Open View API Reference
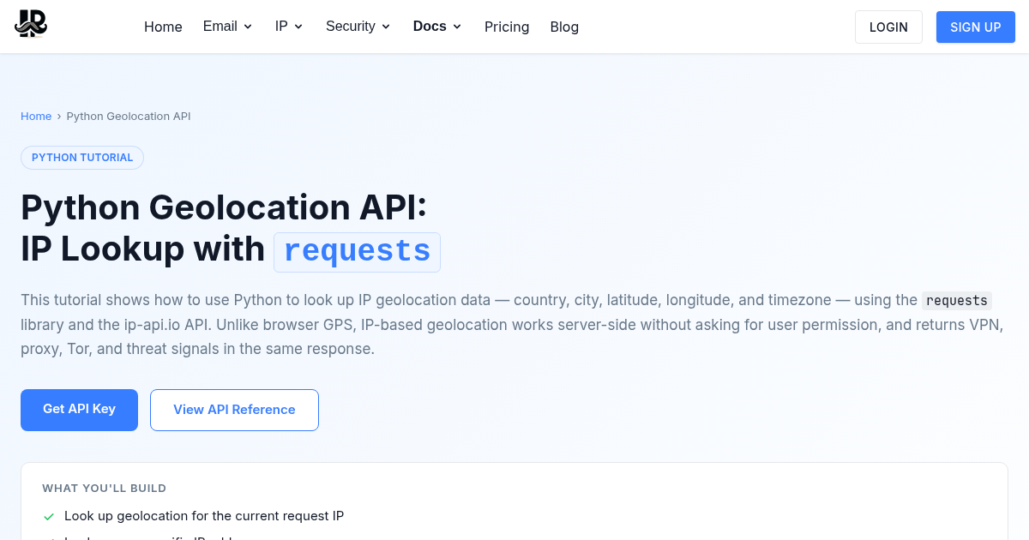The height and width of the screenshot is (540, 1029). (234, 410)
